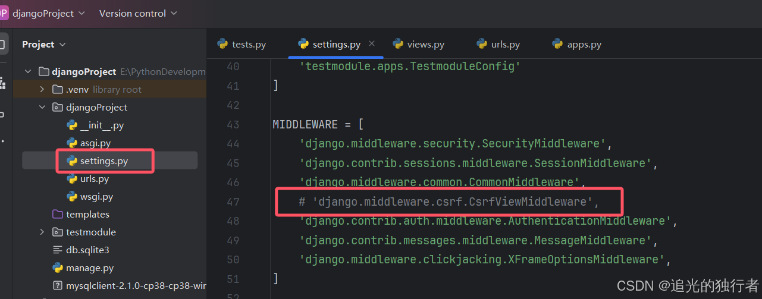
Task: Click the XFrameOptionsMiddleware string
Action: (x=482, y=260)
